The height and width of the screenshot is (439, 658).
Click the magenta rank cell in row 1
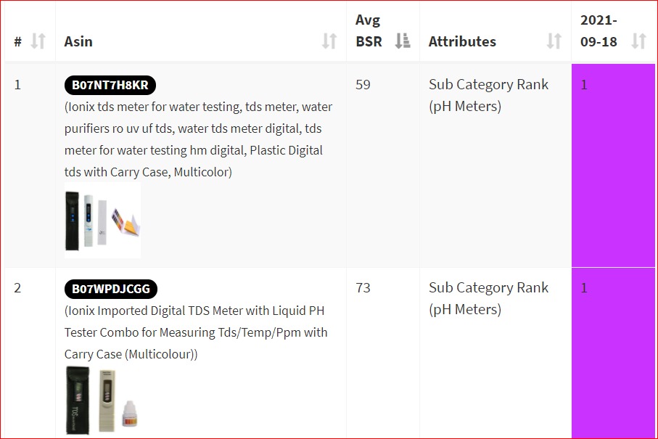pos(613,165)
